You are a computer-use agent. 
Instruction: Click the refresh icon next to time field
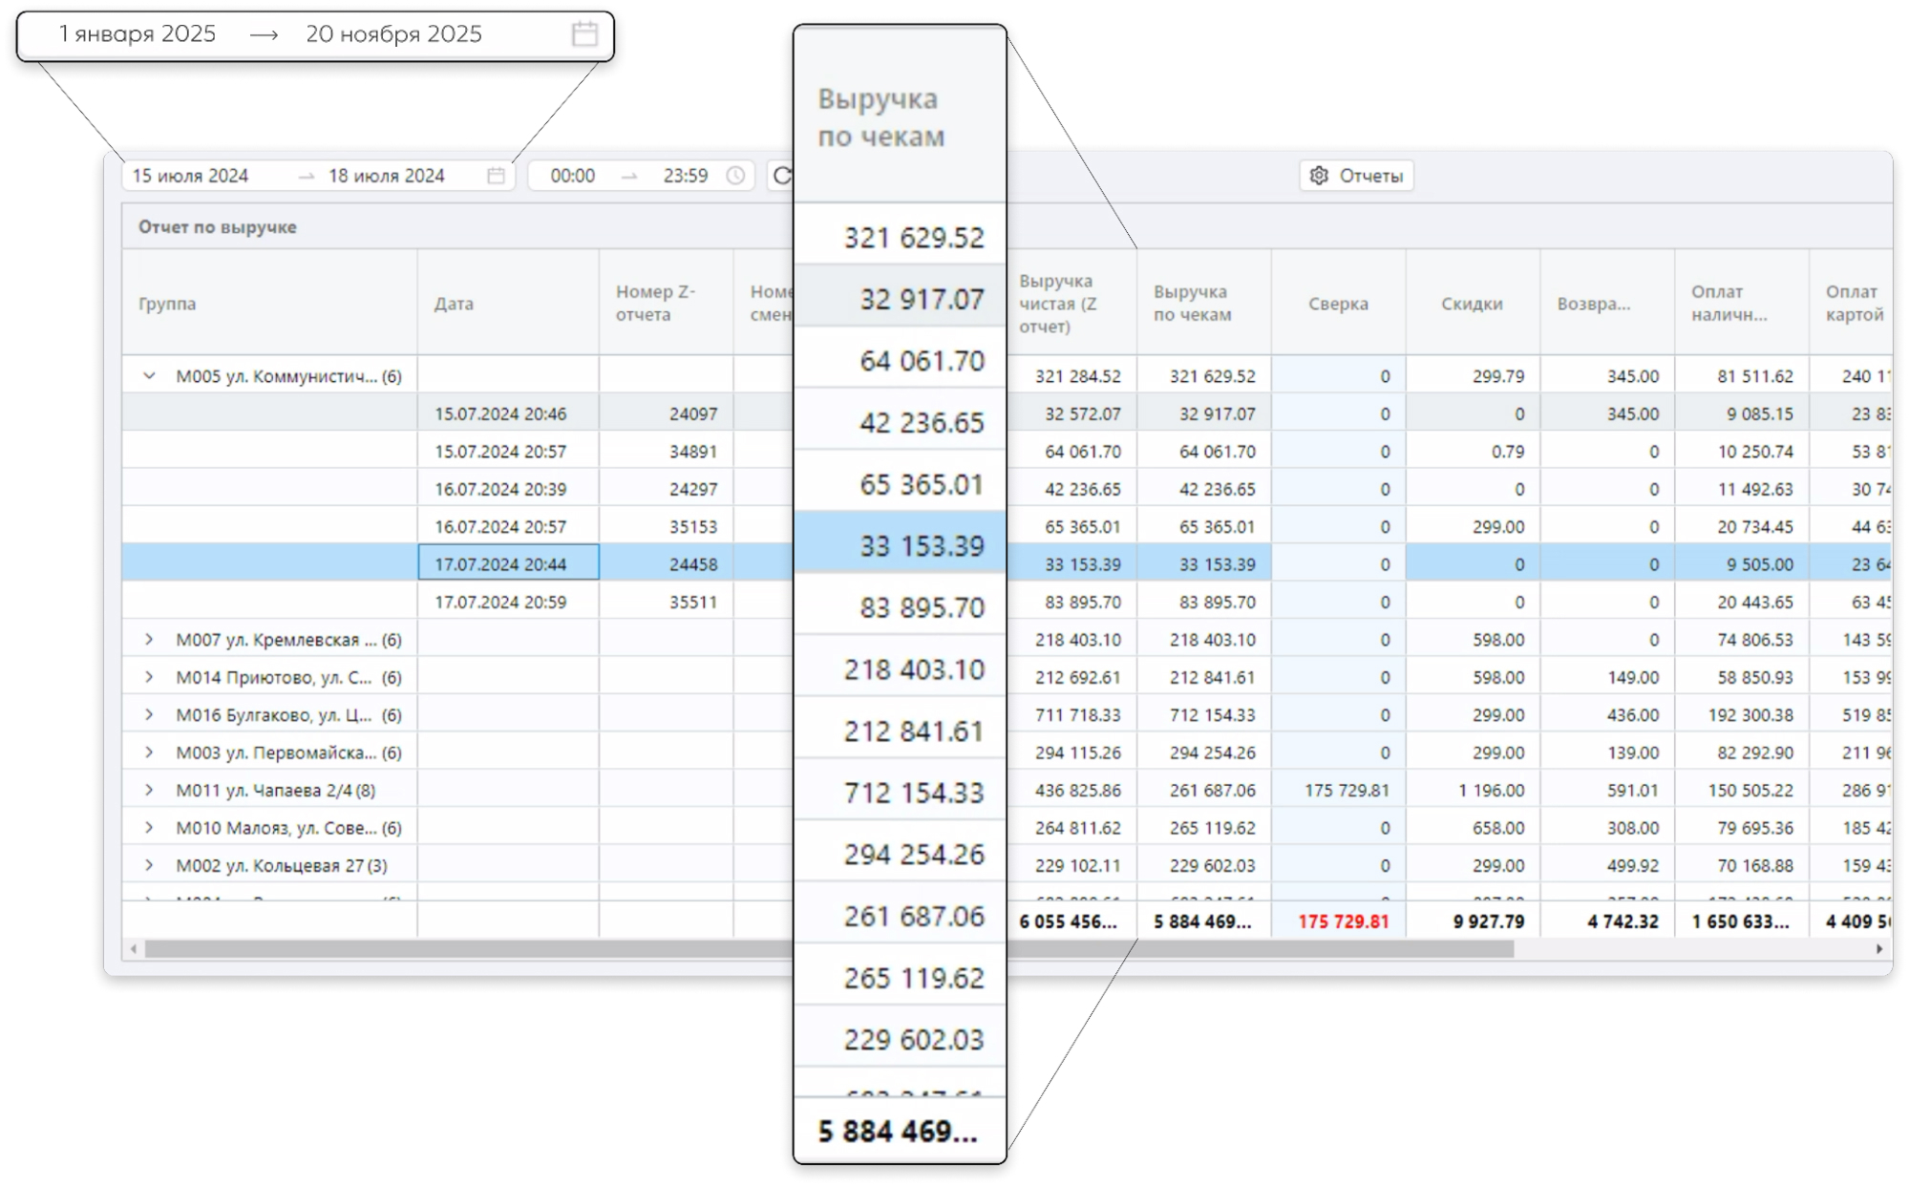click(782, 176)
